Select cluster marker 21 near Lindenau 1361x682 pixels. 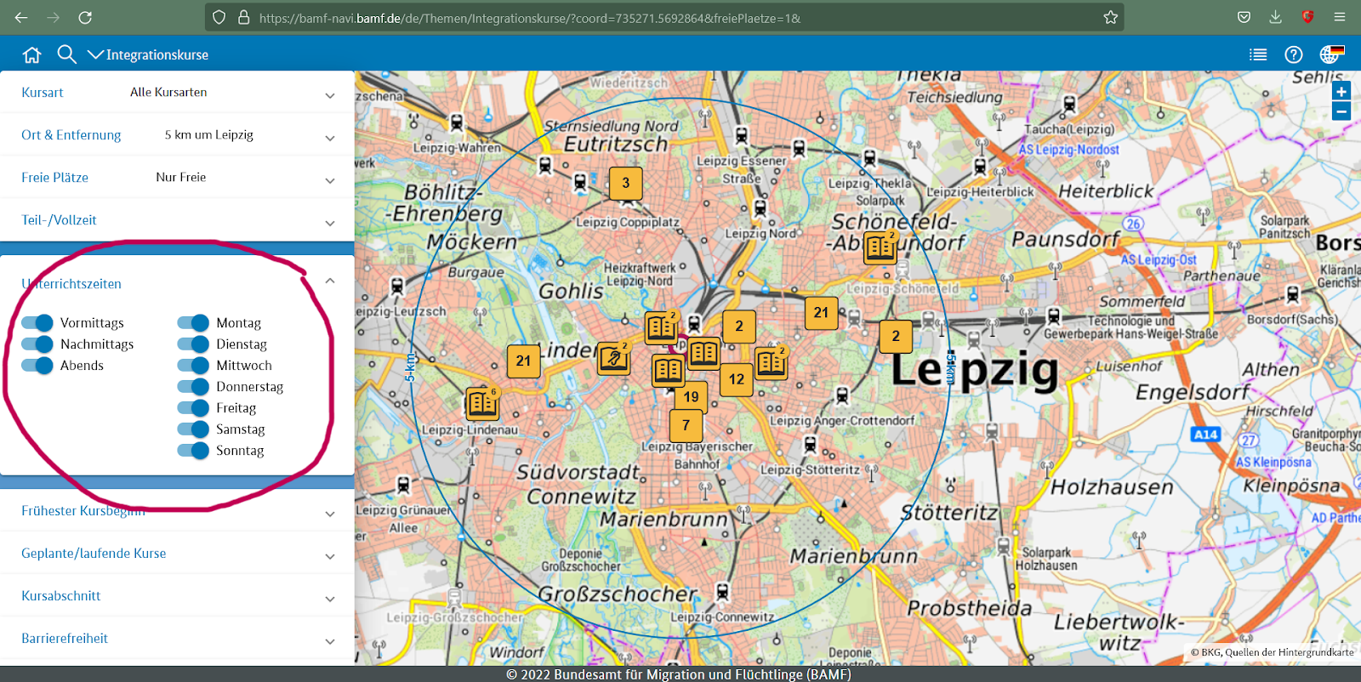point(523,361)
